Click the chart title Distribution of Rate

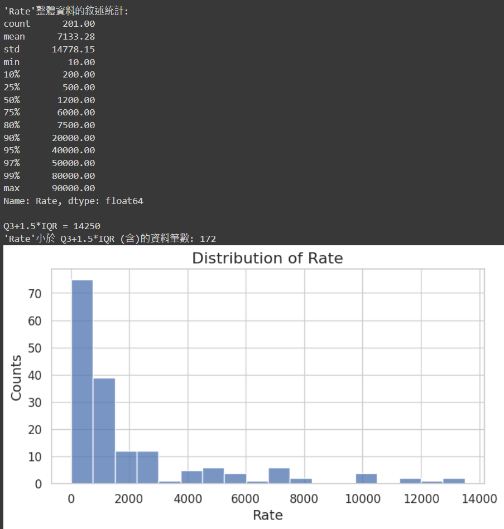[x=267, y=258]
